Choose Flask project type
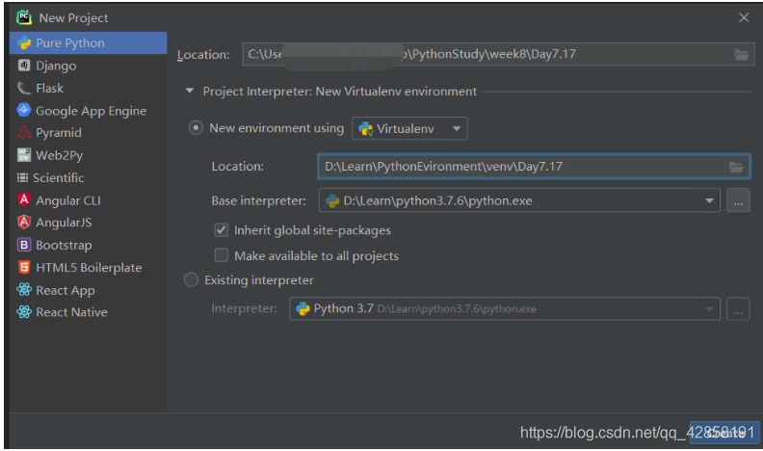 [88, 88]
